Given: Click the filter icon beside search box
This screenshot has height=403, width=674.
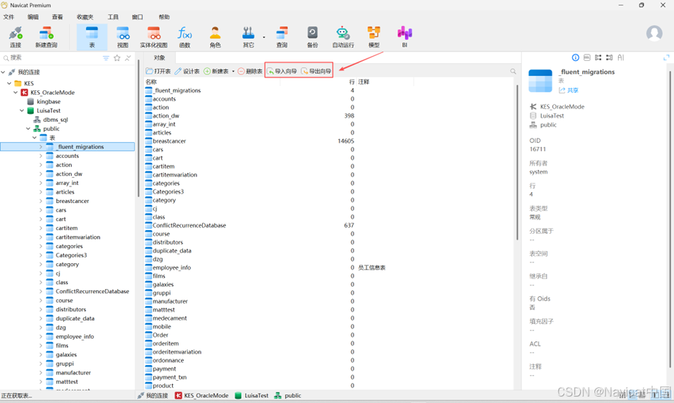Looking at the screenshot, I should pos(105,58).
